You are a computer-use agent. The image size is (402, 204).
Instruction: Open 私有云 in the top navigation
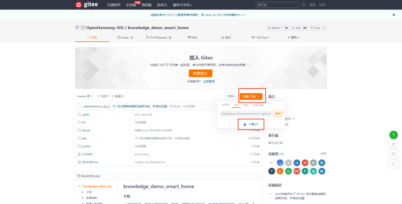tap(162, 5)
